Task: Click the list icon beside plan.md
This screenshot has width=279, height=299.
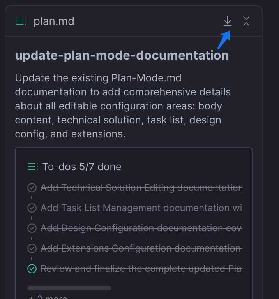Action: (21, 21)
